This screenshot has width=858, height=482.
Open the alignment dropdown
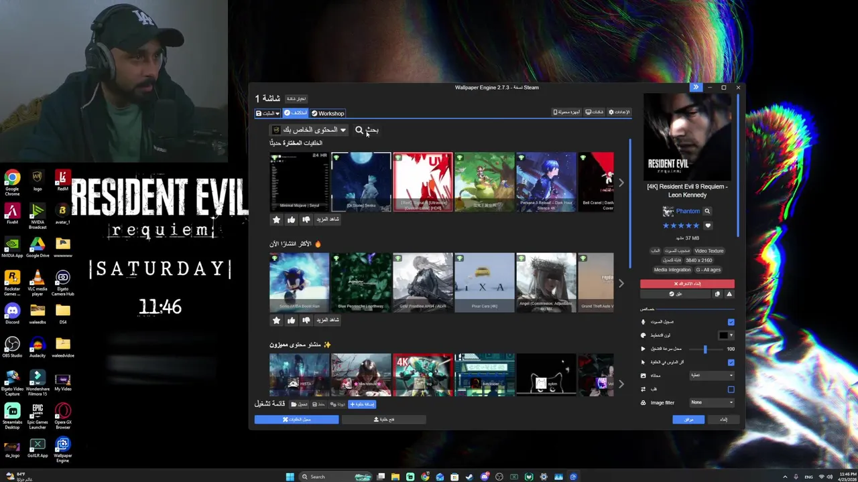tap(711, 376)
